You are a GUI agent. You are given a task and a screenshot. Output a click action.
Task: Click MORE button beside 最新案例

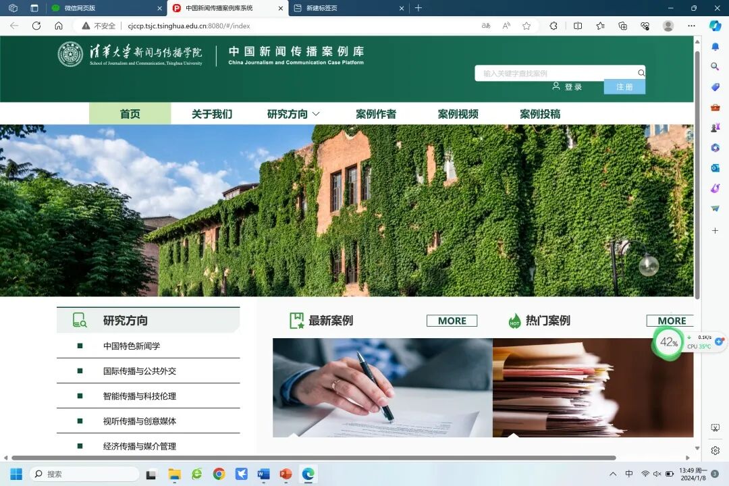click(452, 321)
